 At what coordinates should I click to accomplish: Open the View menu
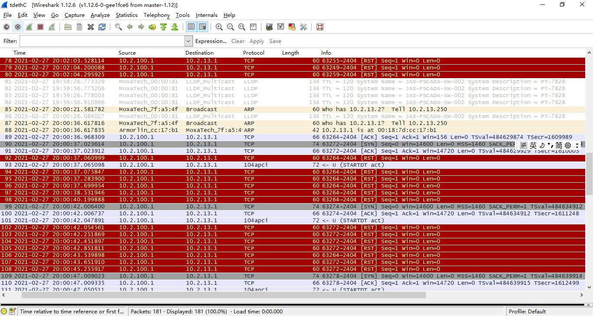click(39, 15)
